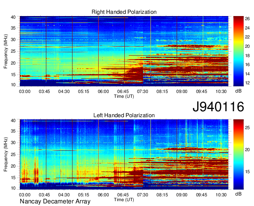Click the 09:45 time tick on the top plot
254x206 pixels.
point(201,91)
